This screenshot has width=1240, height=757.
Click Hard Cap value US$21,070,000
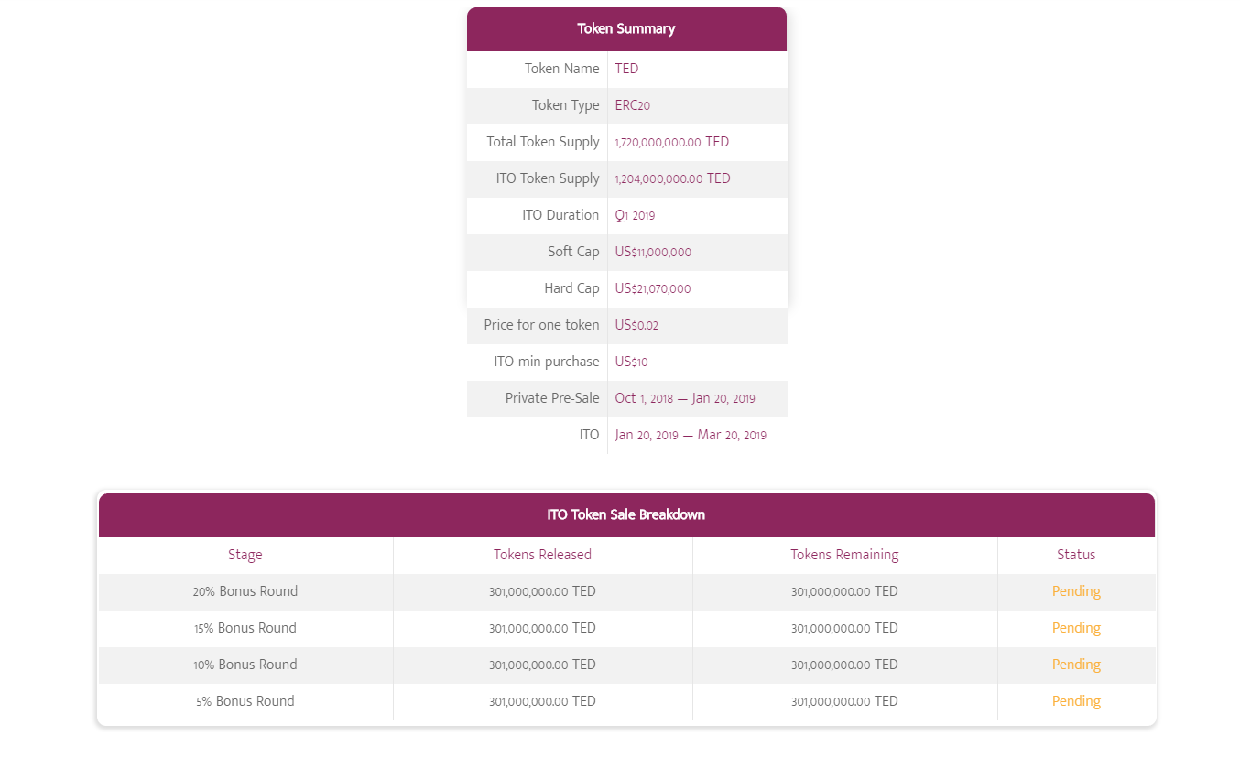coord(653,288)
